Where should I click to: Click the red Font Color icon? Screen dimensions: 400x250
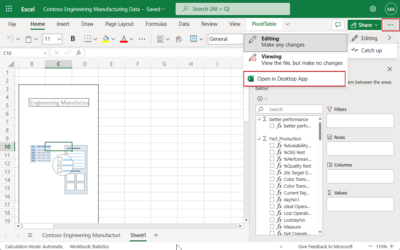pyautogui.click(x=123, y=39)
